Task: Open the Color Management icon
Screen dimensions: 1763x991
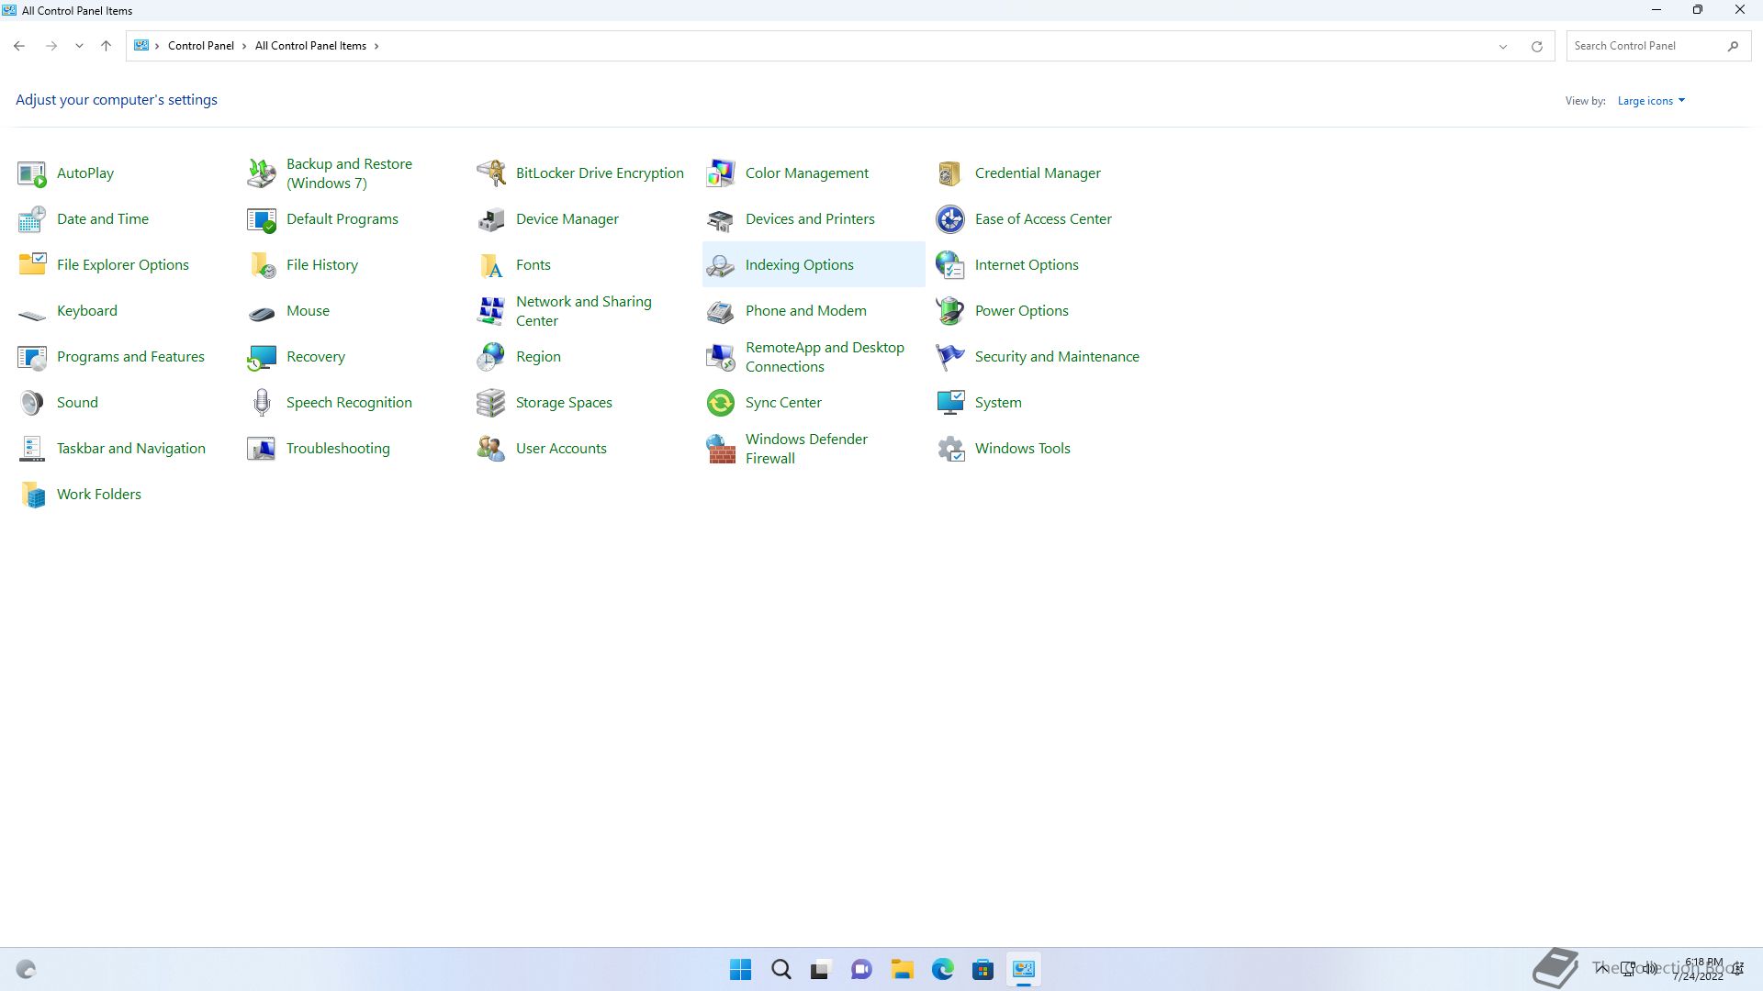Action: [721, 173]
